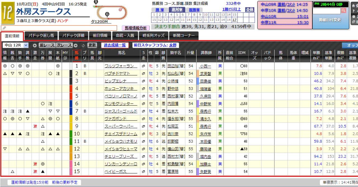
Task: Select the 全体 filter toggle
Action: point(250,9)
